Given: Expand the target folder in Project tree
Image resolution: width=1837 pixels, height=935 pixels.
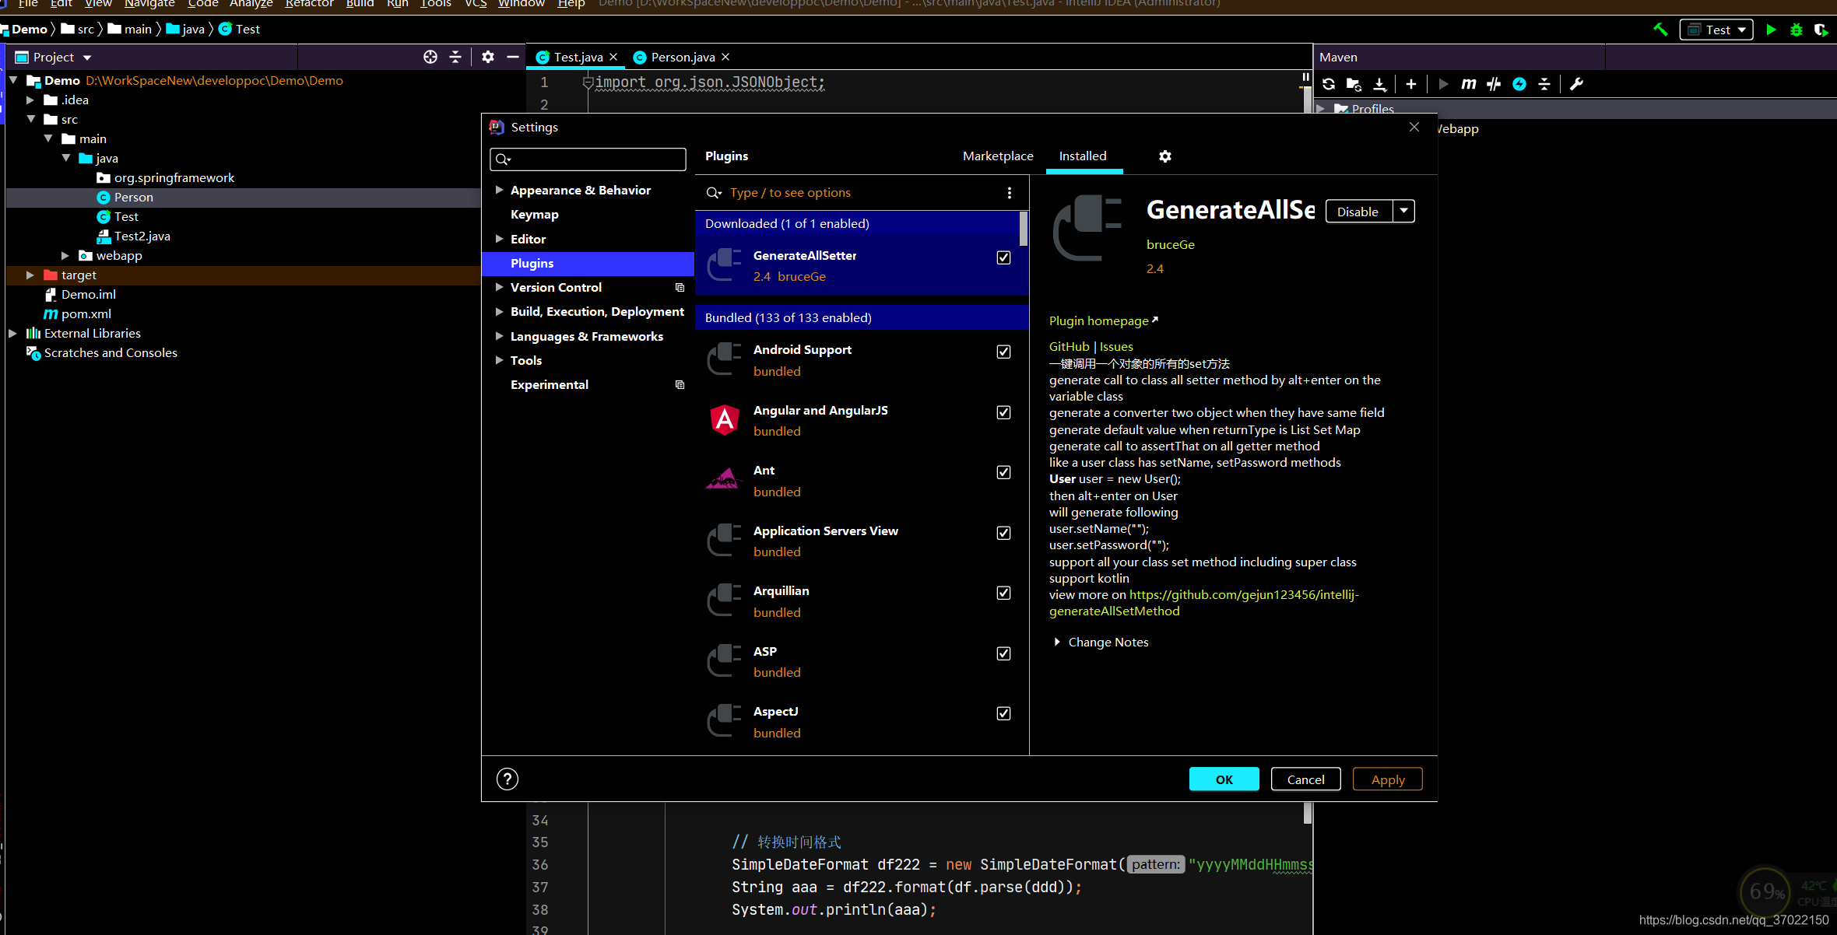Looking at the screenshot, I should click(30, 275).
